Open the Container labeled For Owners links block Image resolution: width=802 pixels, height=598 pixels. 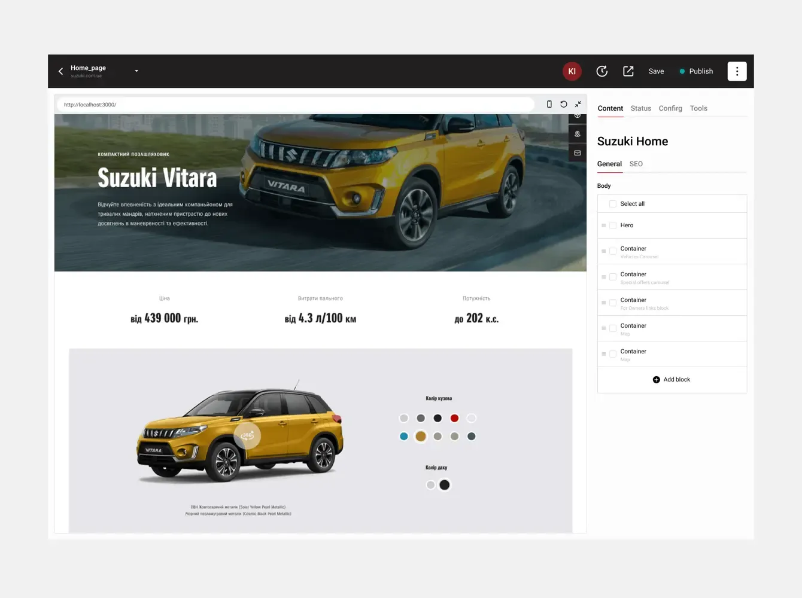(672, 303)
